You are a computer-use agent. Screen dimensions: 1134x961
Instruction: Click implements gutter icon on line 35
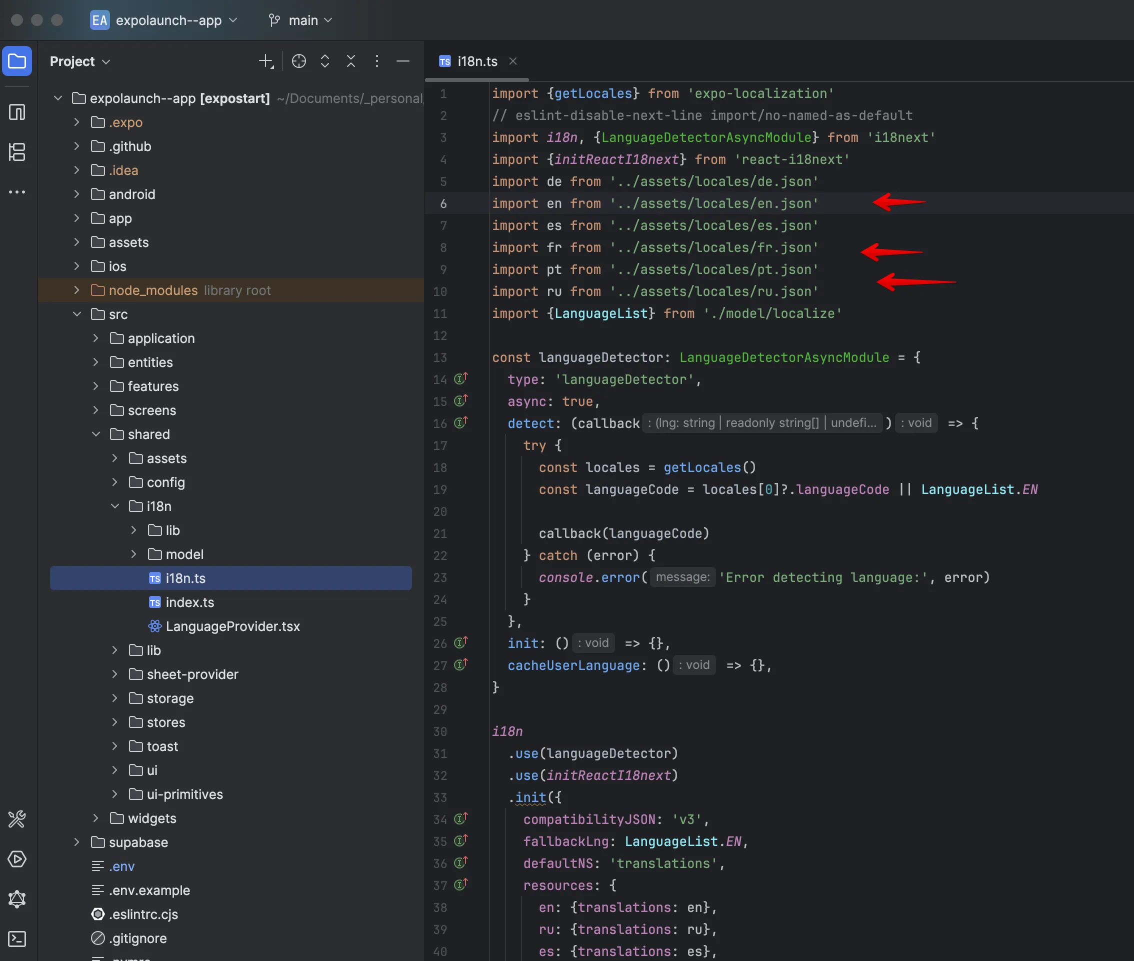click(461, 840)
